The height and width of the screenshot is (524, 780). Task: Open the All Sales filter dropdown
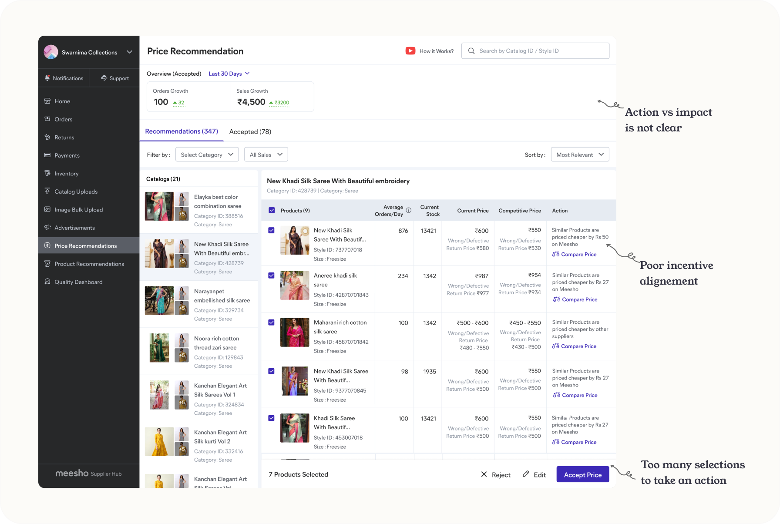[266, 155]
